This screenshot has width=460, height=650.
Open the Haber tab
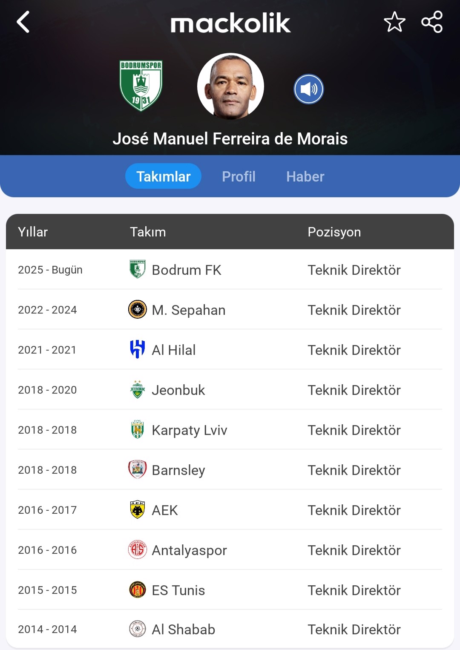[305, 176]
